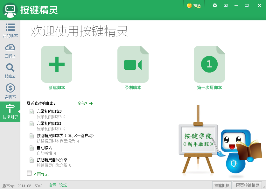Click the 新建脚本 label
Image resolution: width=266 pixels, height=189 pixels.
pyautogui.click(x=57, y=87)
